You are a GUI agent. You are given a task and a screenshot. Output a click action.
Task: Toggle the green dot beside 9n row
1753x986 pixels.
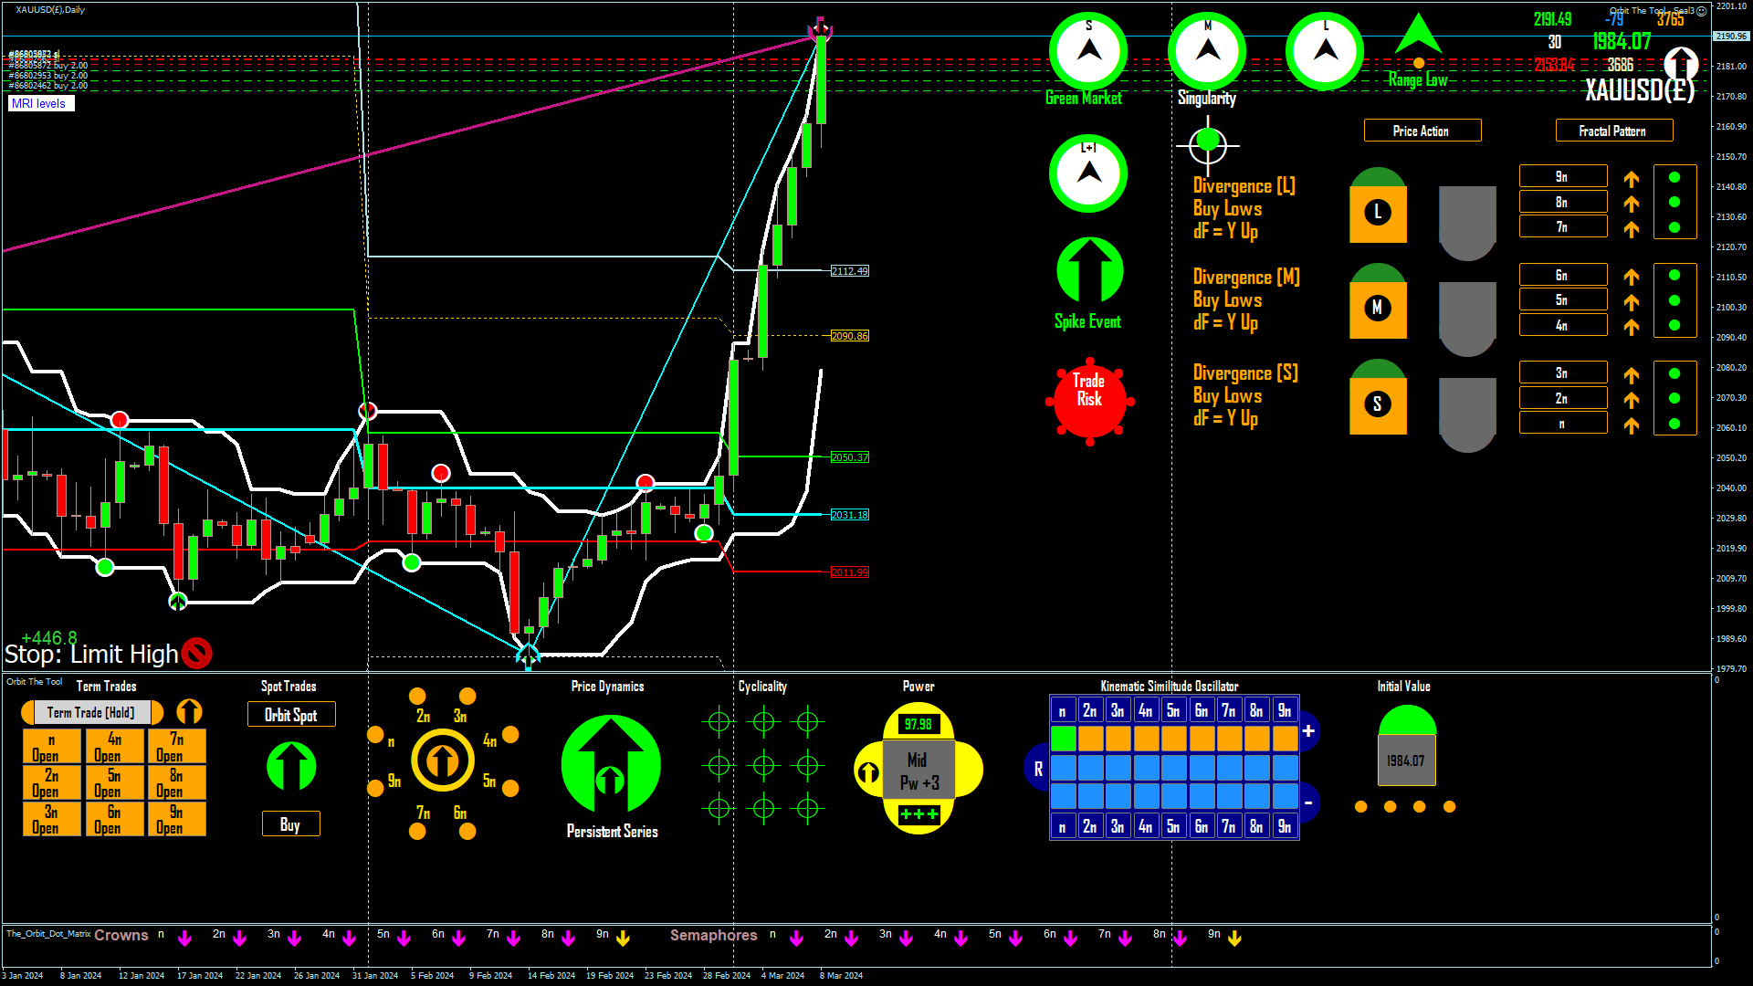pyautogui.click(x=1674, y=177)
